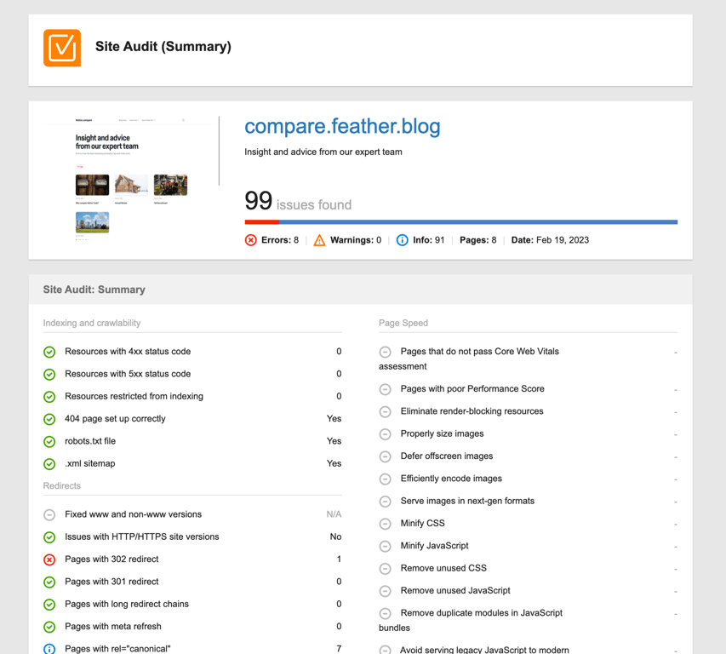Image resolution: width=726 pixels, height=654 pixels.
Task: Select 'Pages with long redirect chains' text
Action: (127, 604)
